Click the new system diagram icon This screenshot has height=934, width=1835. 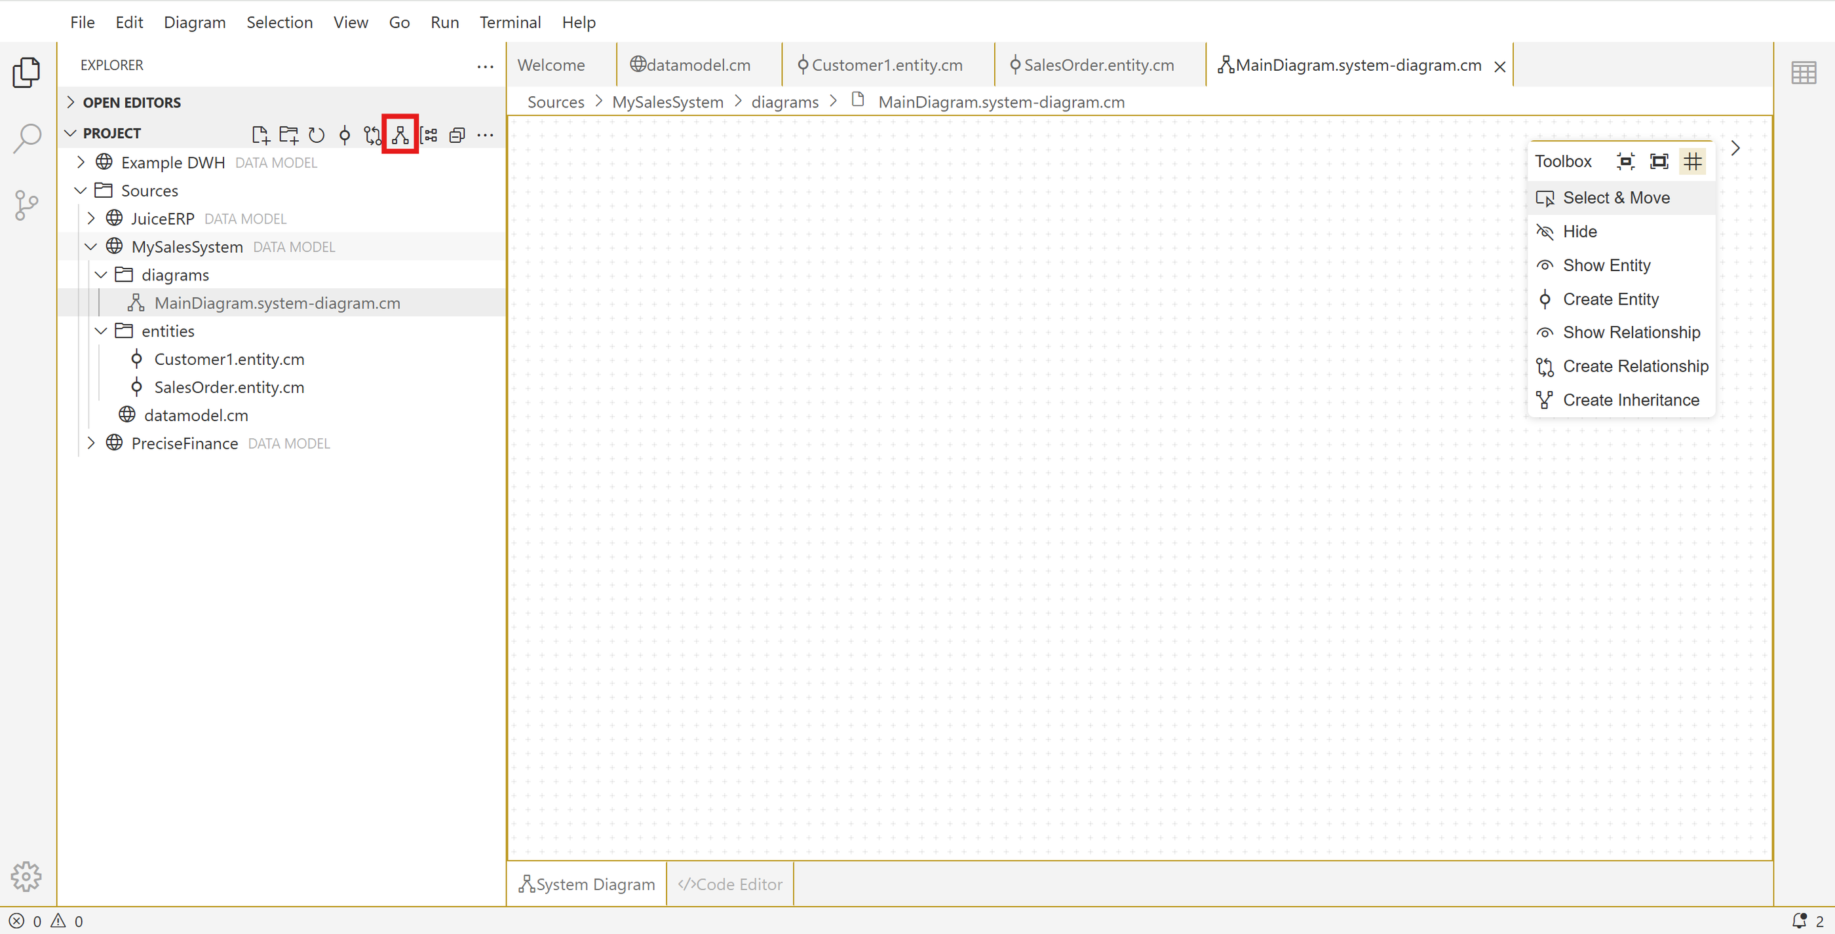pyautogui.click(x=400, y=134)
